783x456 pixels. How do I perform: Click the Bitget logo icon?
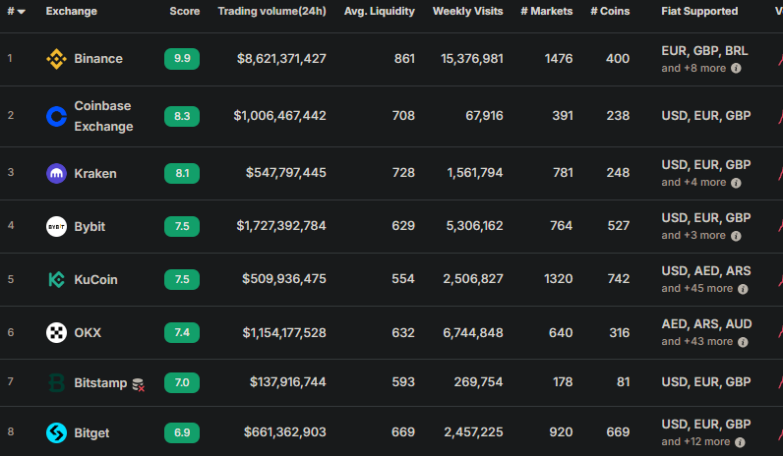point(56,432)
